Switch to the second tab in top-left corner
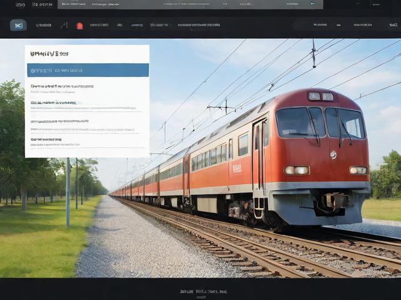 point(42,4)
